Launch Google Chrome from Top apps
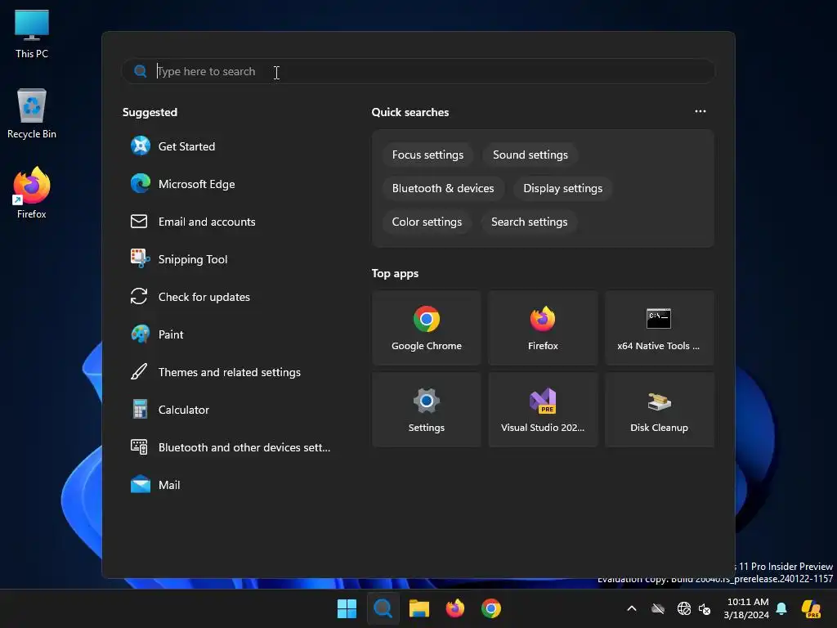 click(427, 328)
